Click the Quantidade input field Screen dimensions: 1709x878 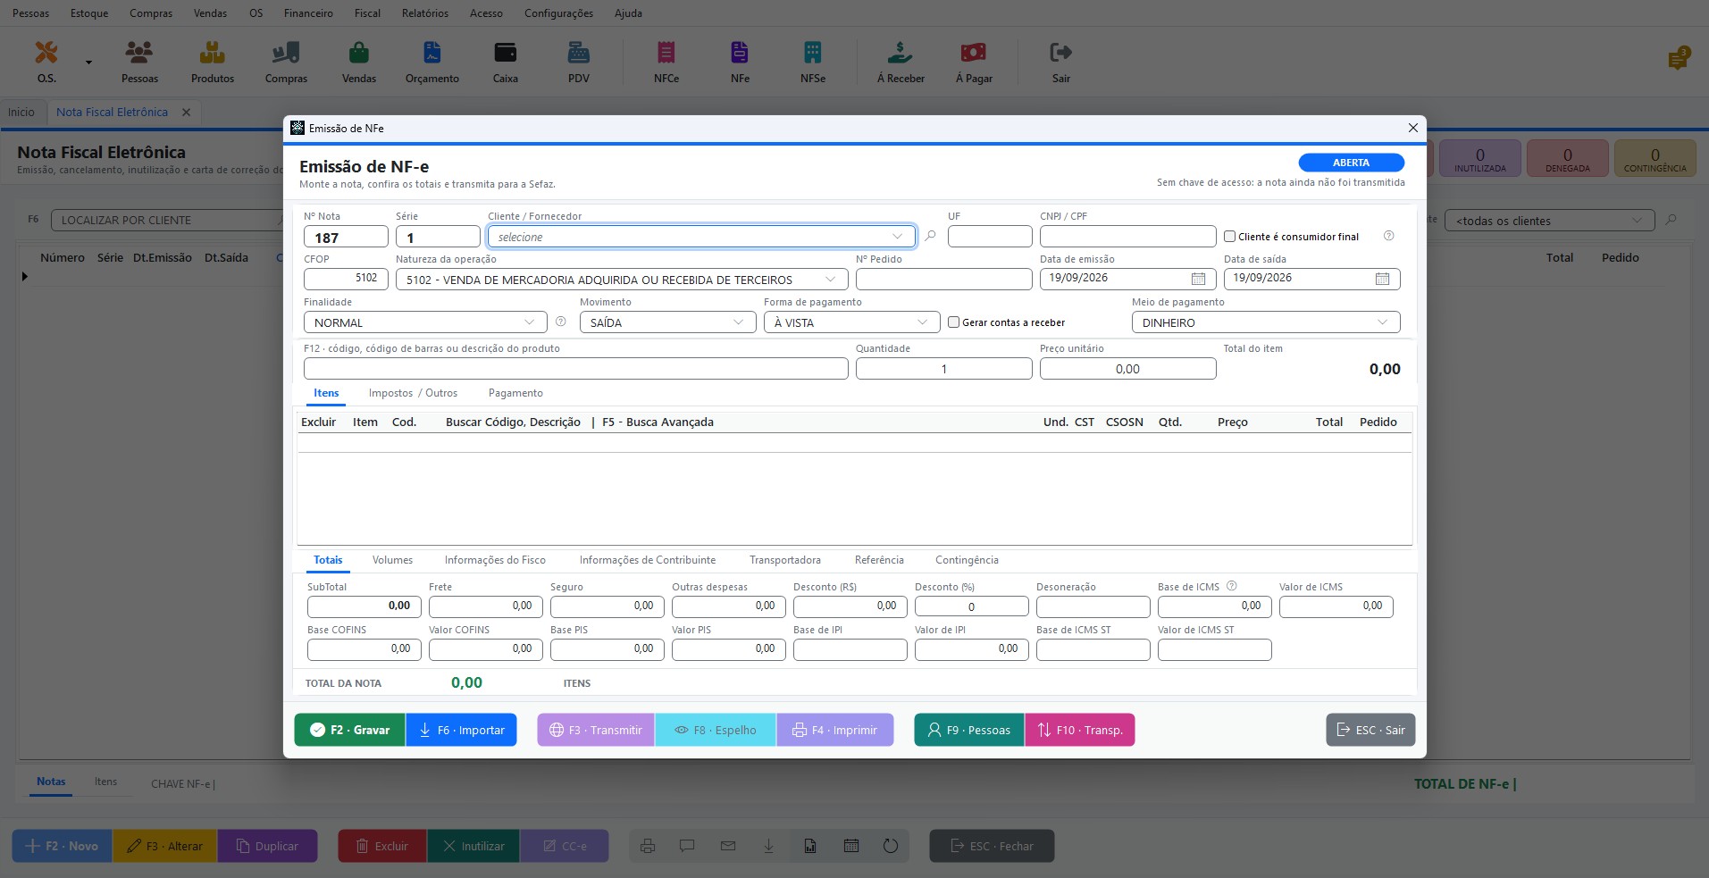944,369
